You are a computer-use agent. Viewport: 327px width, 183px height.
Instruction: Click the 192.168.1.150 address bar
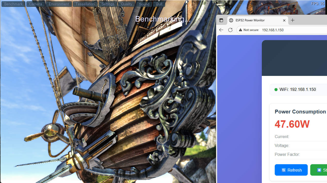(273, 30)
